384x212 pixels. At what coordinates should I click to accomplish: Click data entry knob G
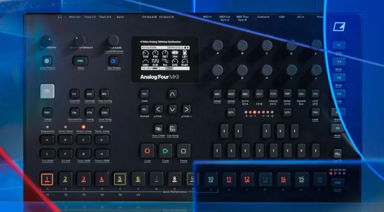click(242, 70)
